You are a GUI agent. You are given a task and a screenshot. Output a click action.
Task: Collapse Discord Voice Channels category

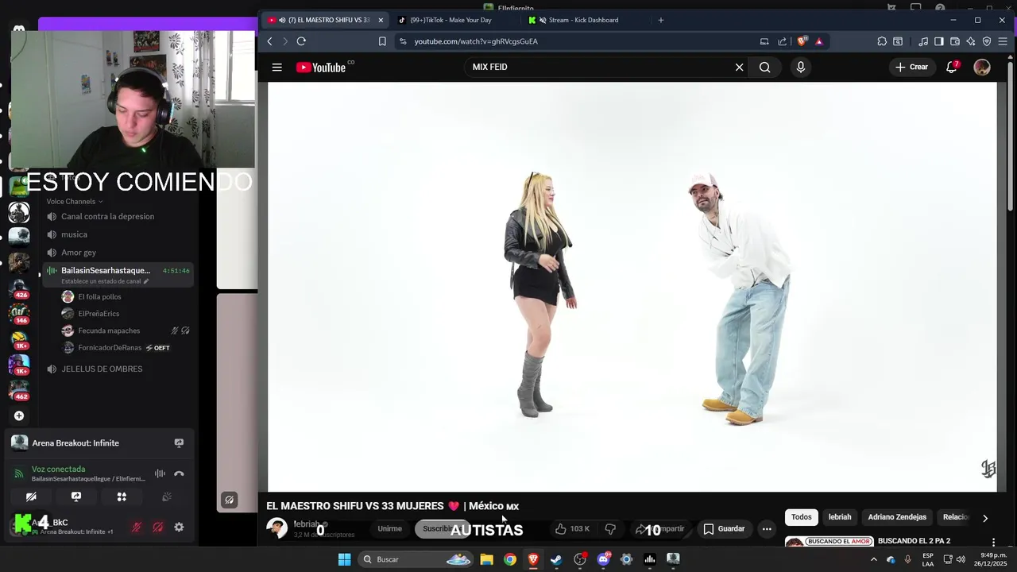click(74, 202)
